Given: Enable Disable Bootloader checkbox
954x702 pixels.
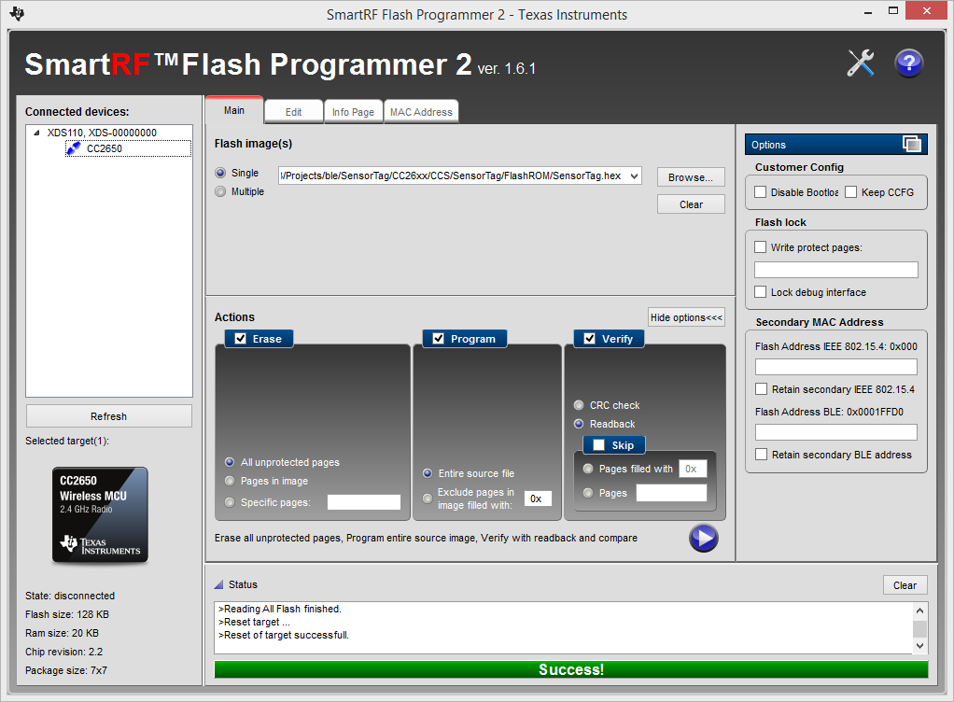Looking at the screenshot, I should point(761,192).
